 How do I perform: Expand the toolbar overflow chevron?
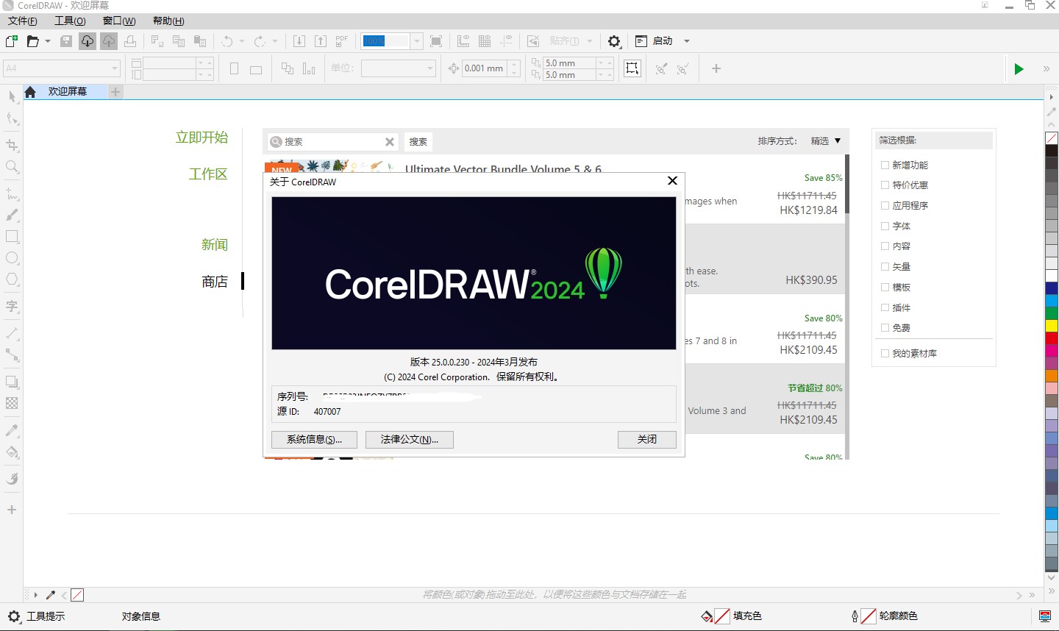coord(1046,69)
